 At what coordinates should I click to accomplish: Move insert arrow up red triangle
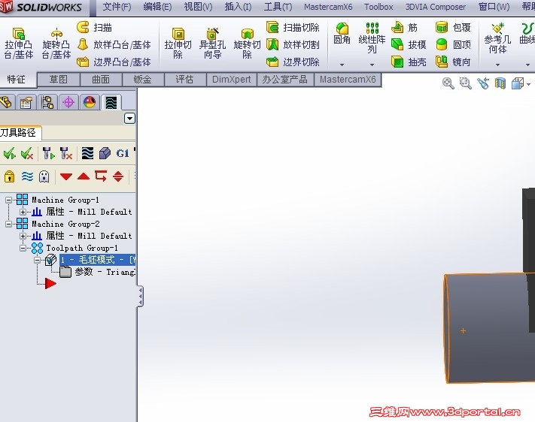click(x=84, y=176)
